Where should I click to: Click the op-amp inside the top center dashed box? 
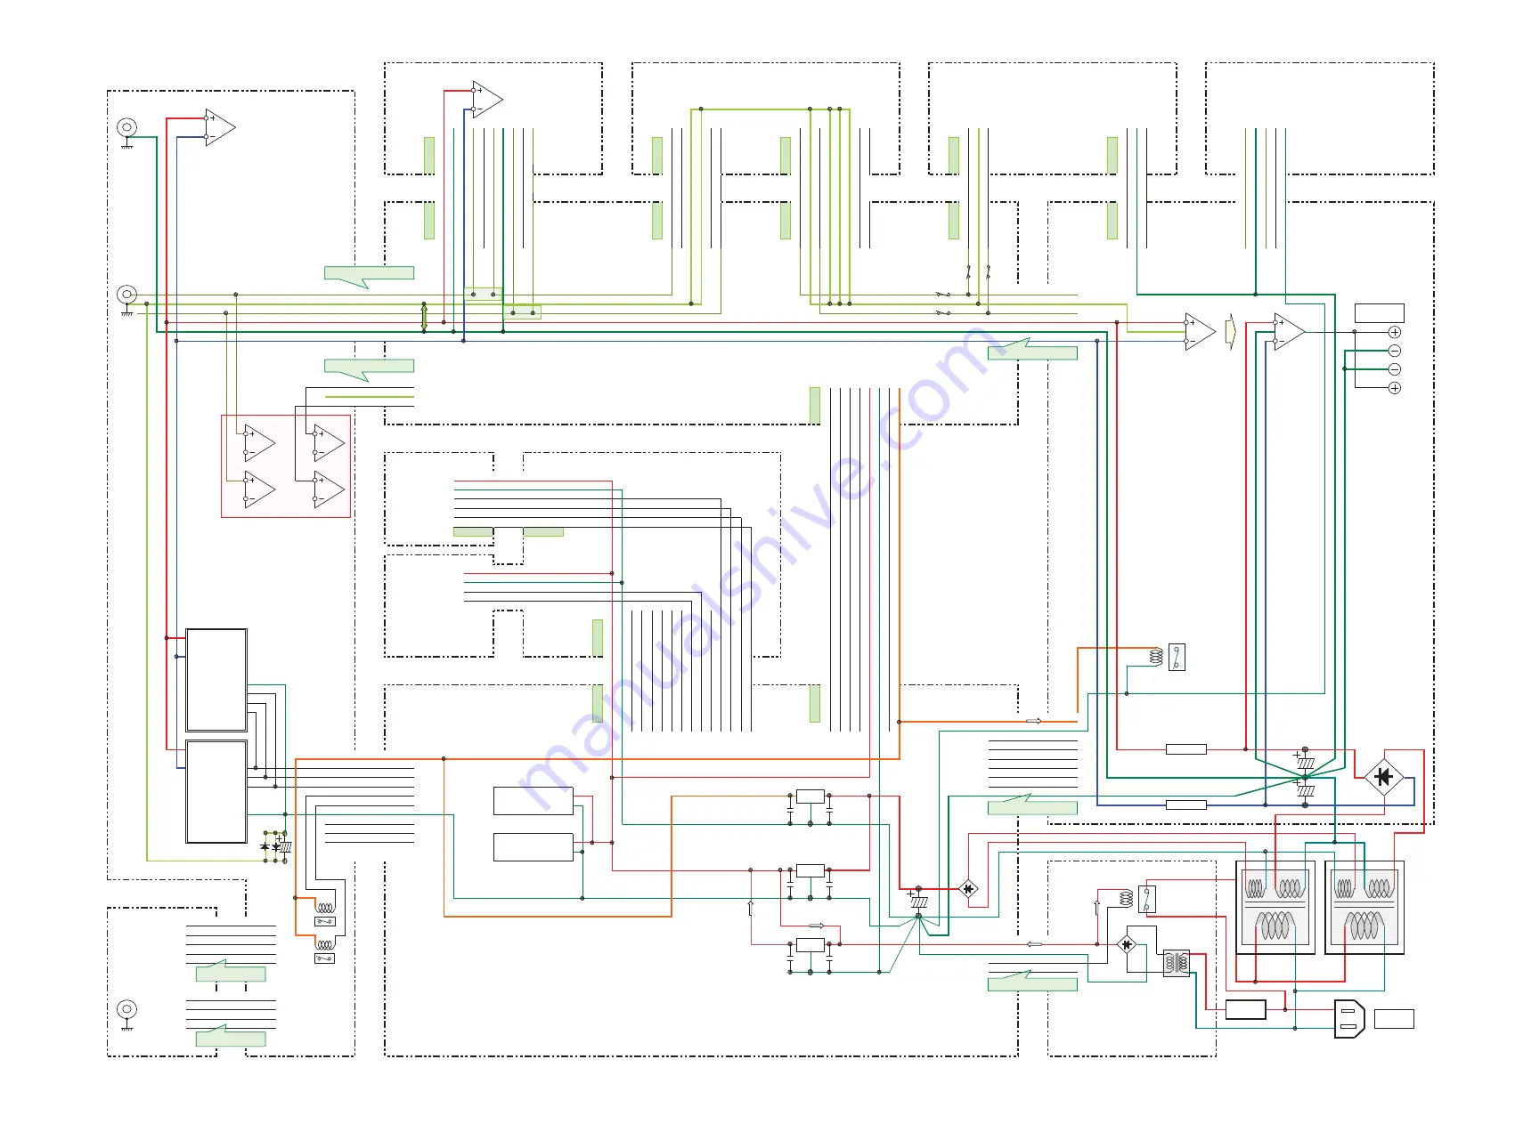tap(487, 100)
